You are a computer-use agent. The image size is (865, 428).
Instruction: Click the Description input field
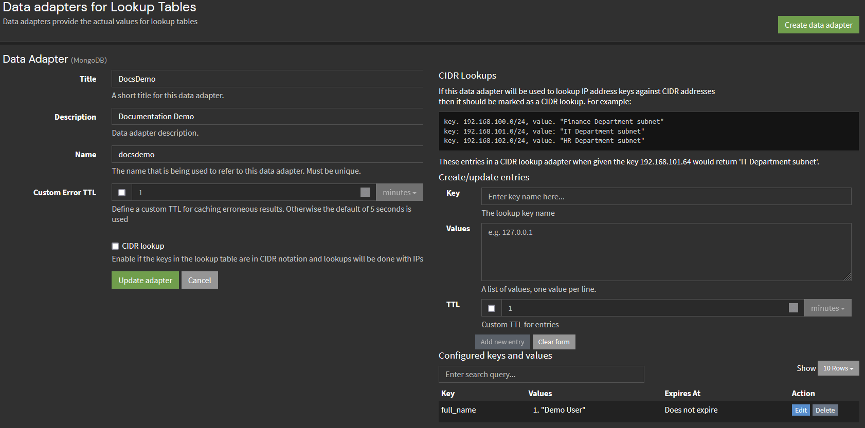click(267, 117)
